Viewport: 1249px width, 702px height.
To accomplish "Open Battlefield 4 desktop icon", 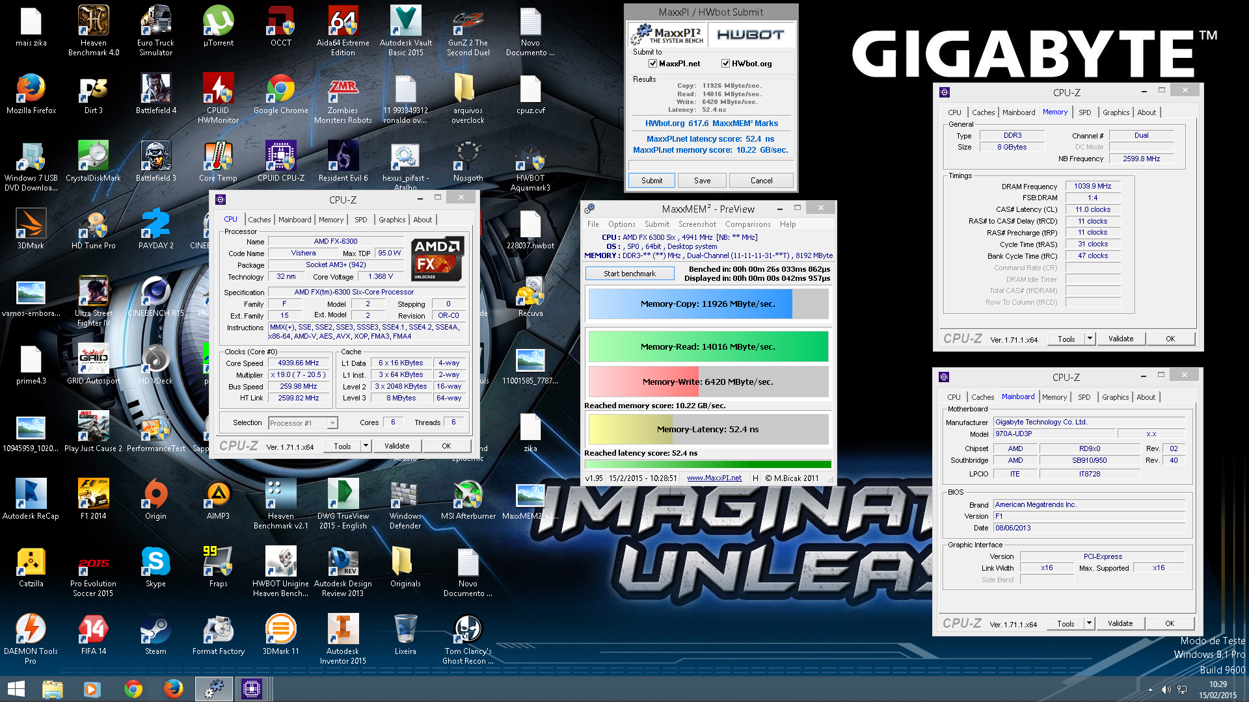I will (x=155, y=94).
